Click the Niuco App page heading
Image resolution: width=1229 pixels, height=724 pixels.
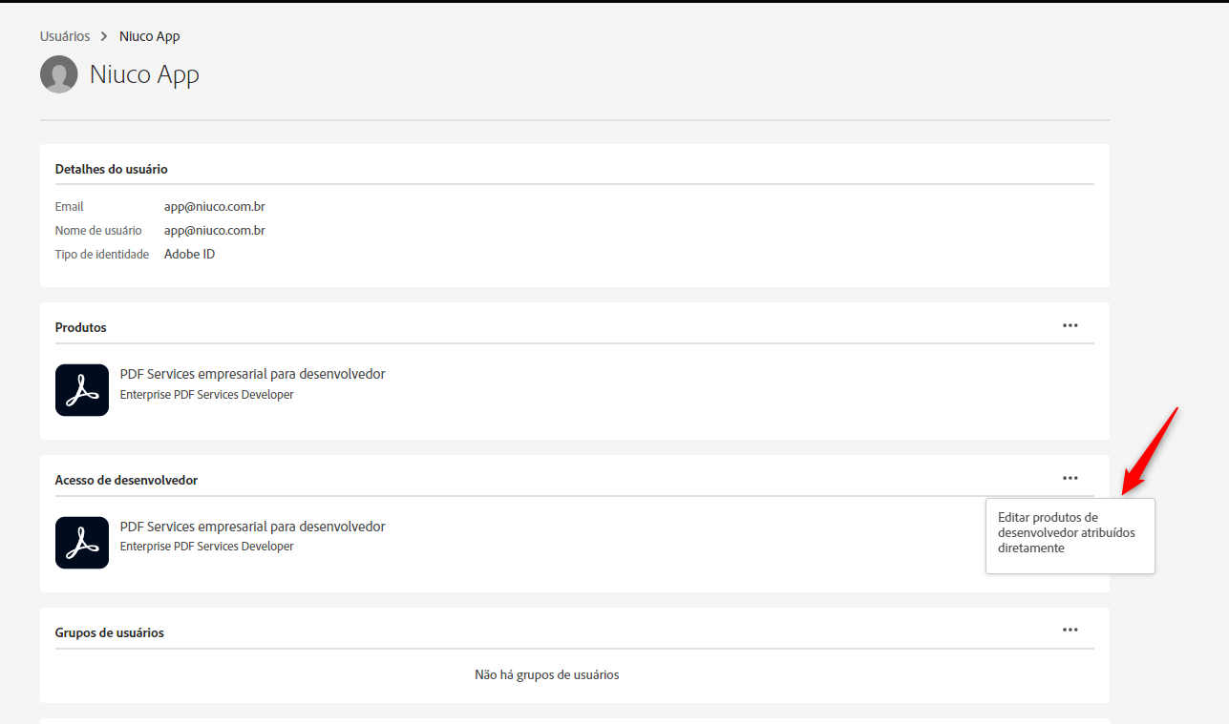(x=144, y=74)
